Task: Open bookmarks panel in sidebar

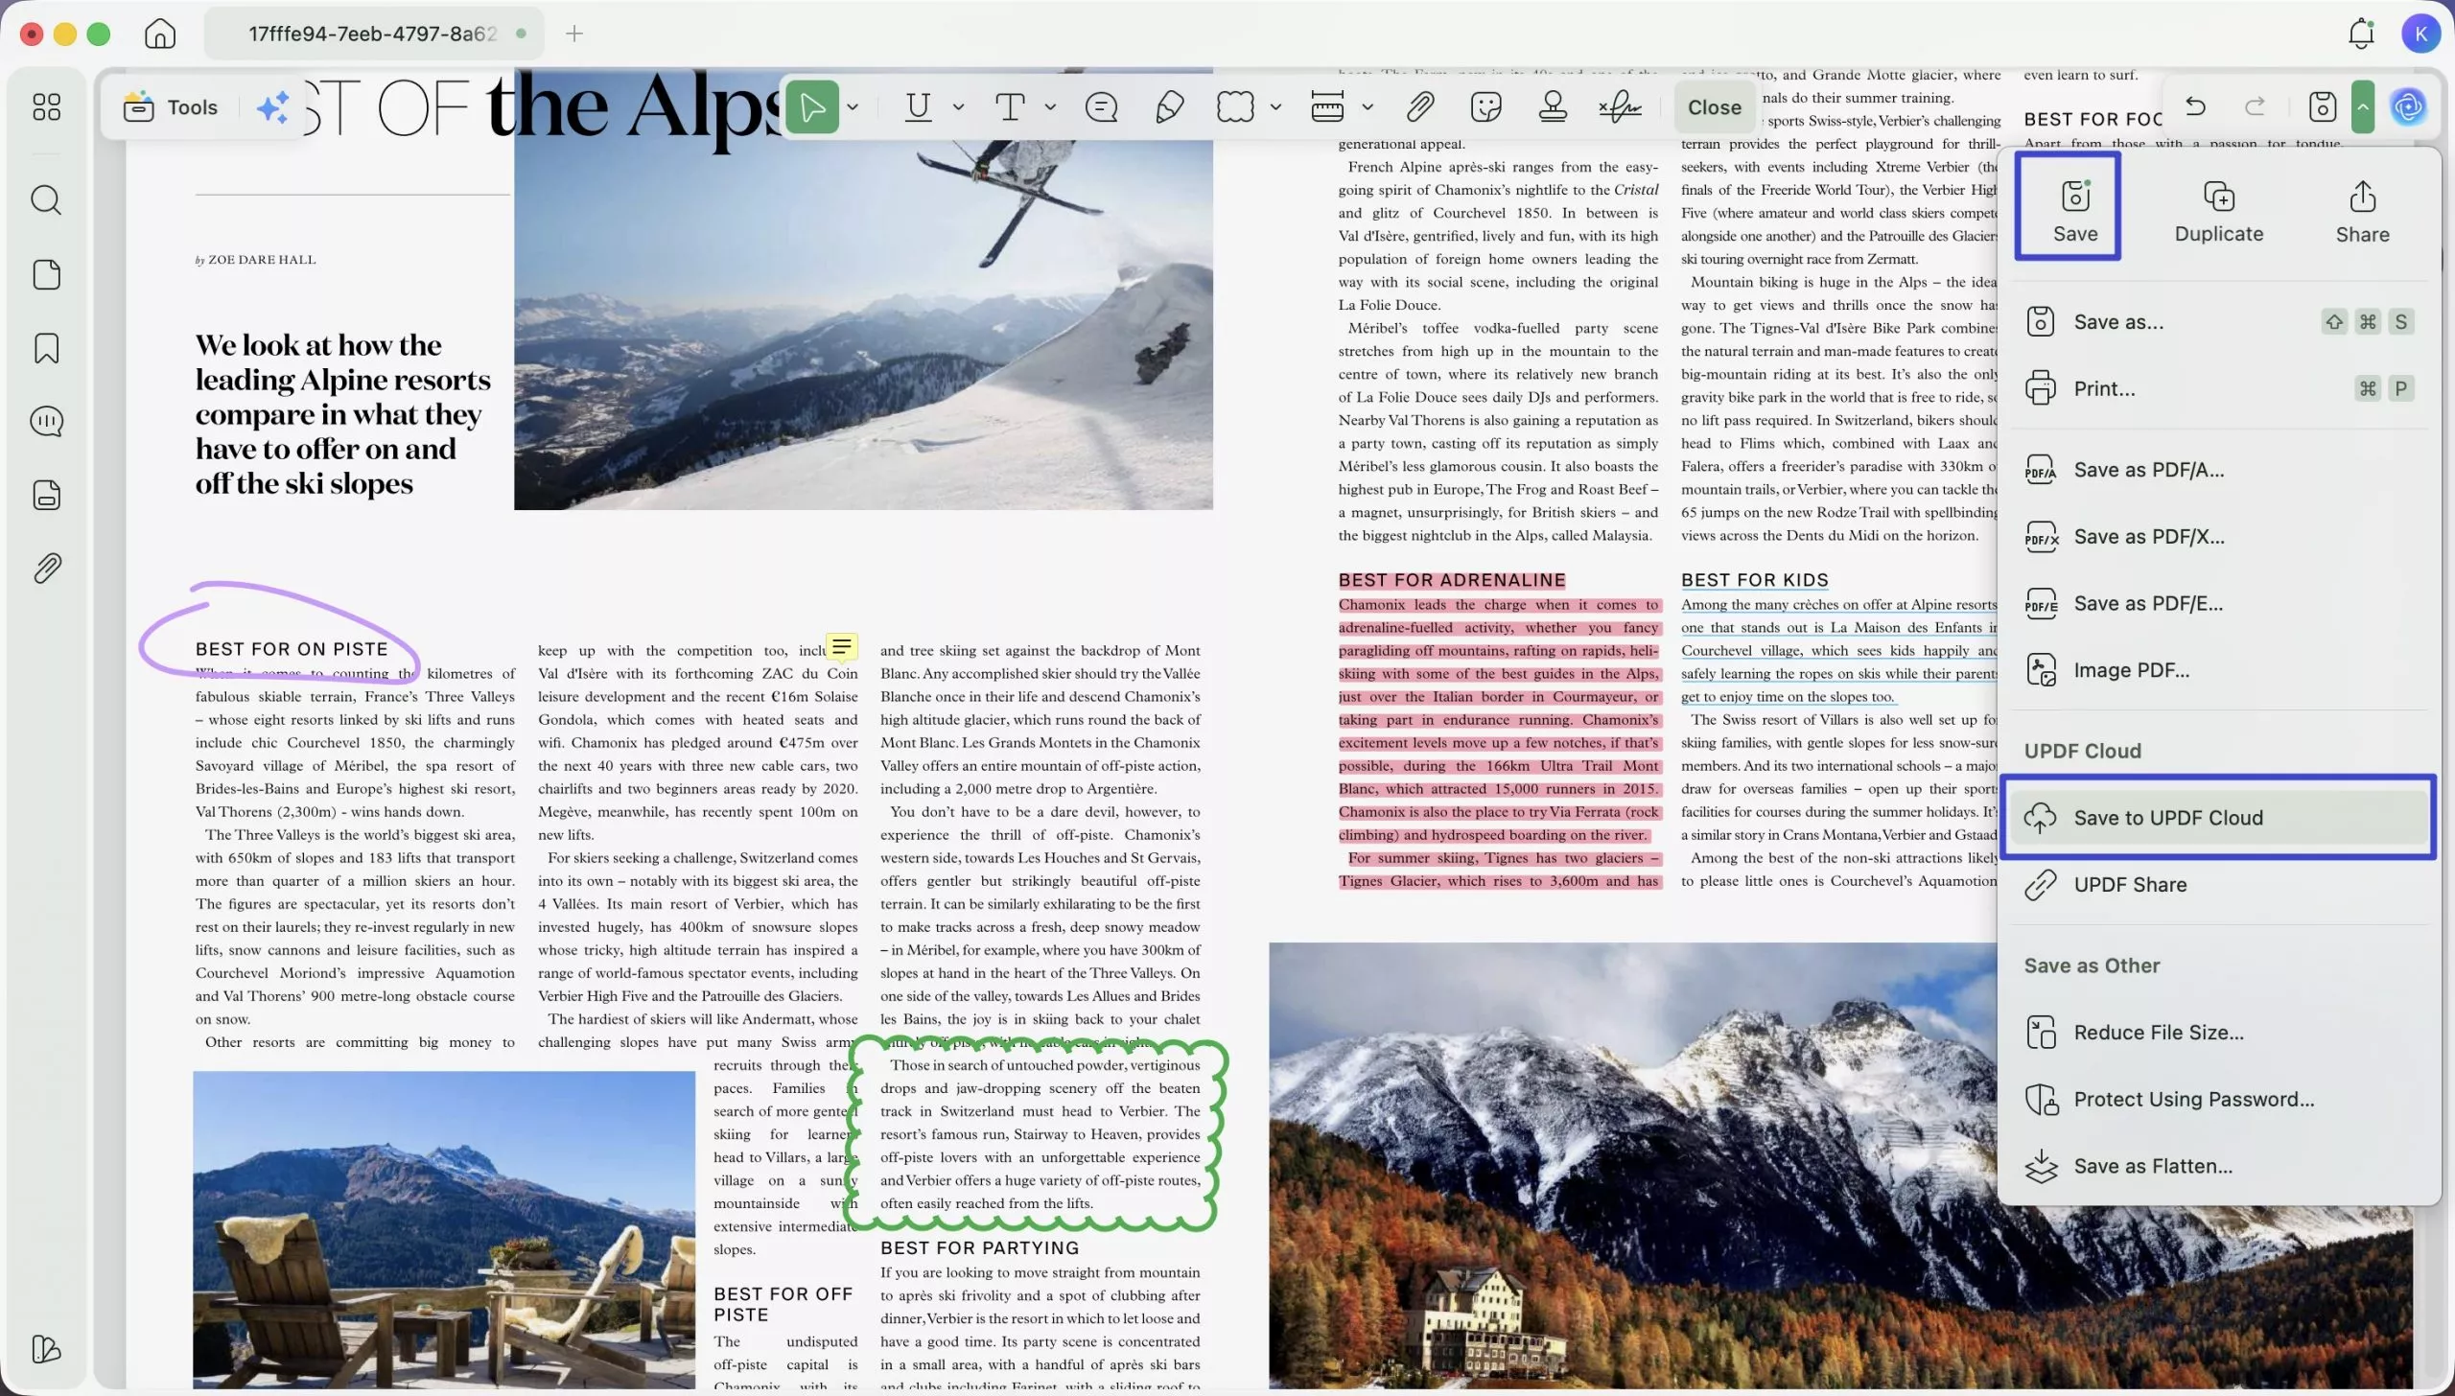Action: (x=46, y=348)
